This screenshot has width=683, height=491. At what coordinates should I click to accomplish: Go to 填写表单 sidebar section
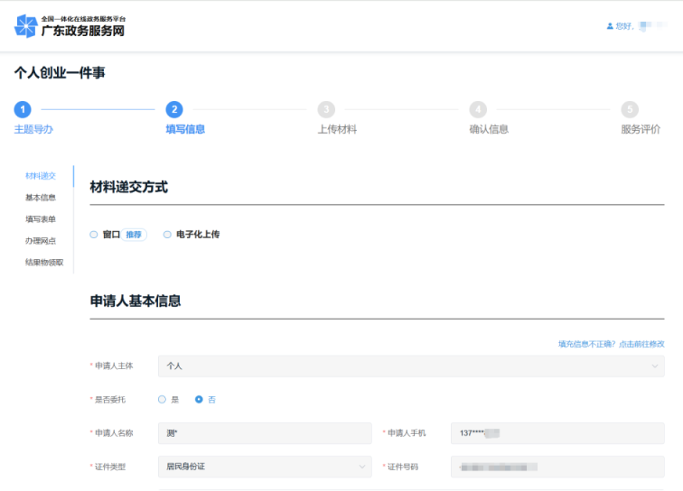pyautogui.click(x=41, y=219)
